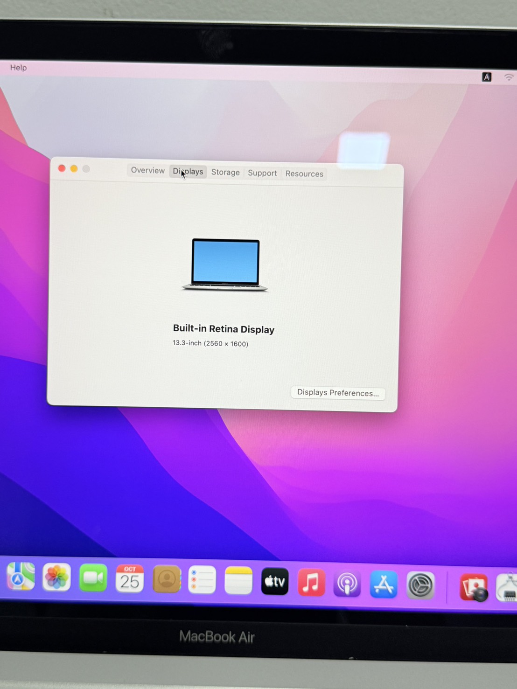Select the Storage tab
The height and width of the screenshot is (689, 517).
point(225,172)
